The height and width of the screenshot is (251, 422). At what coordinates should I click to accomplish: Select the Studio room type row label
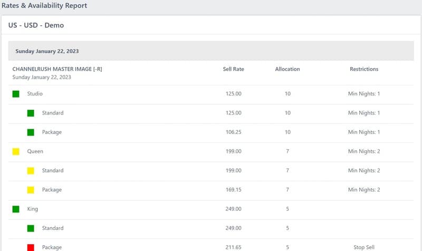35,94
